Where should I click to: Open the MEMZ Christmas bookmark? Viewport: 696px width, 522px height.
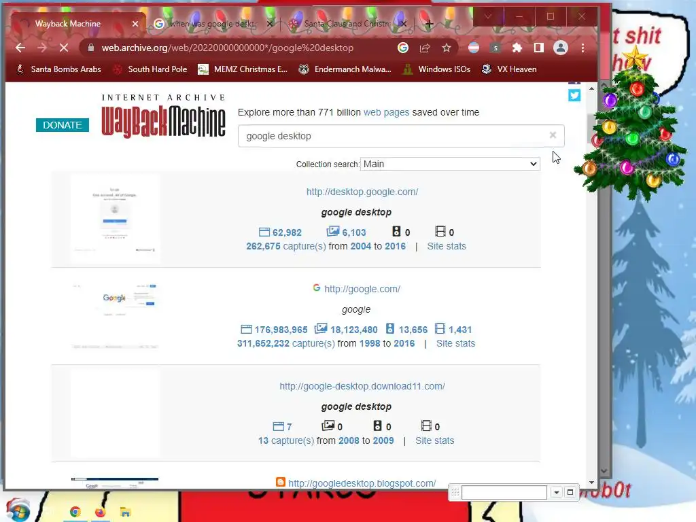243,69
